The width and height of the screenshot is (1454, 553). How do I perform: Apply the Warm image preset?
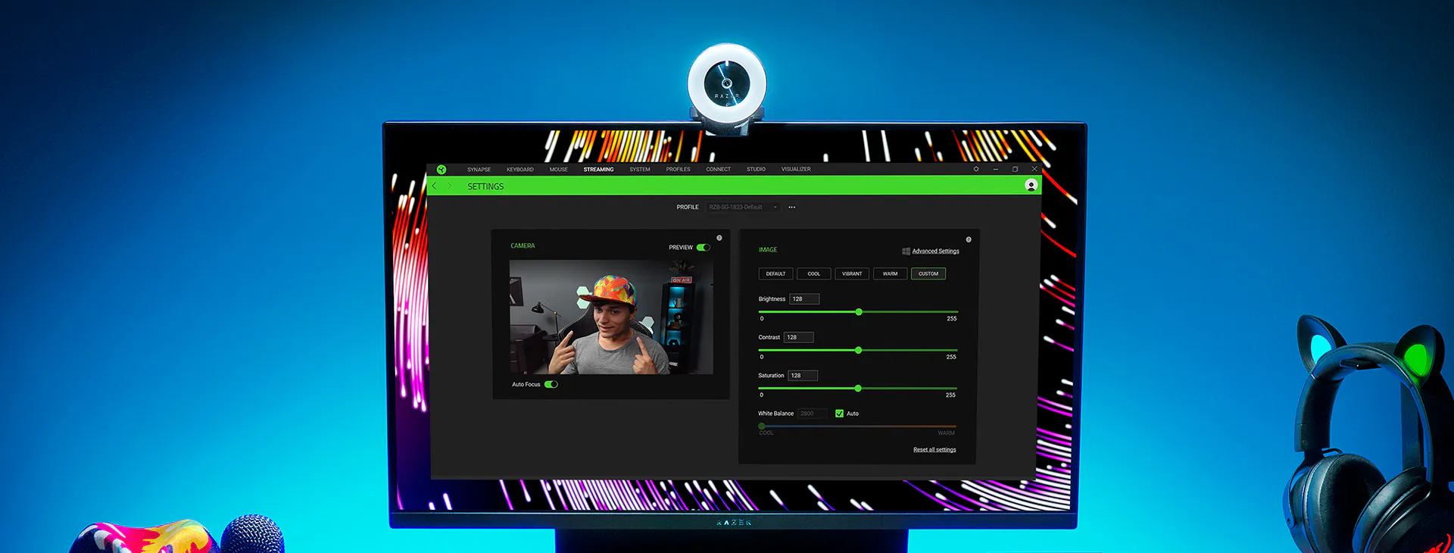[x=890, y=273]
